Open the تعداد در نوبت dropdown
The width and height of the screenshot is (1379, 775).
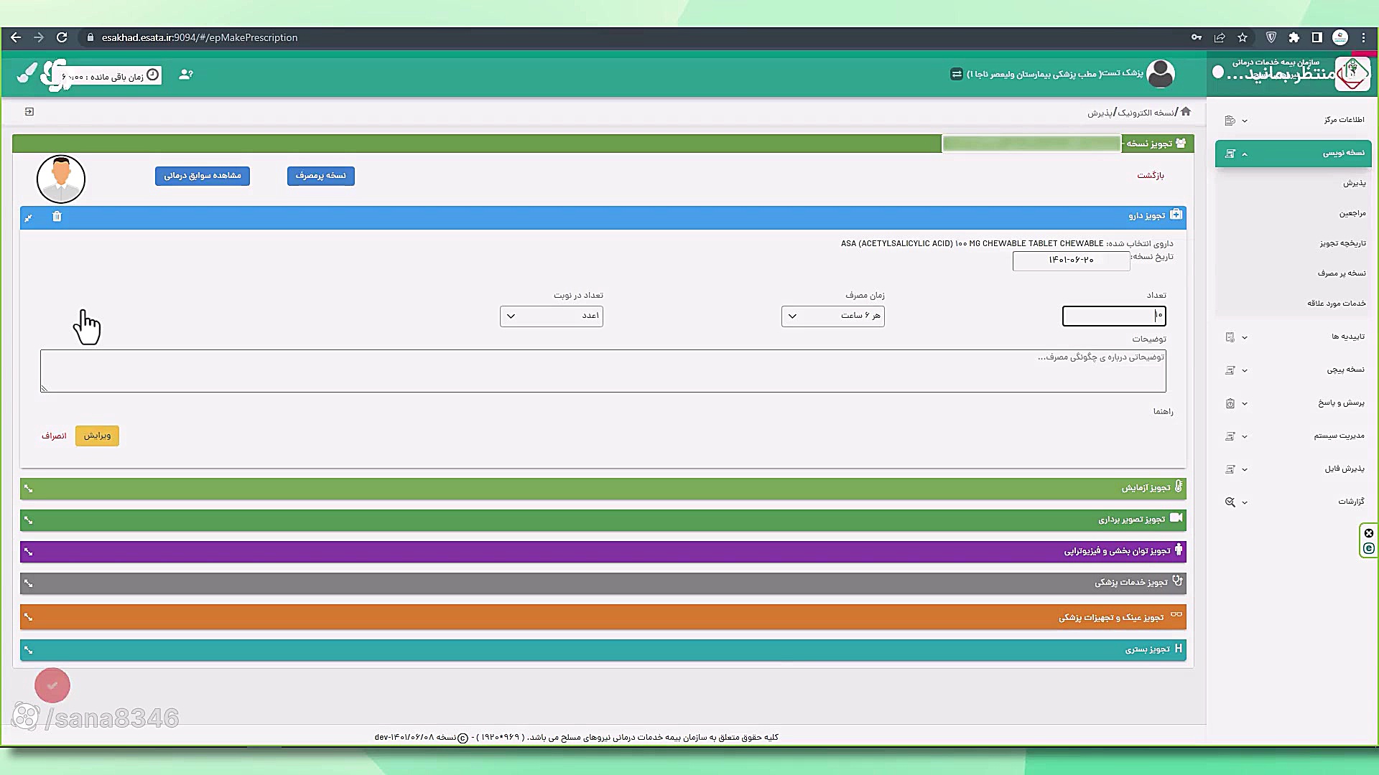(551, 316)
